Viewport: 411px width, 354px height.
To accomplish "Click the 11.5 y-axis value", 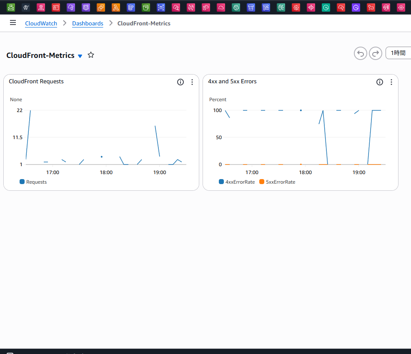I will (x=18, y=137).
